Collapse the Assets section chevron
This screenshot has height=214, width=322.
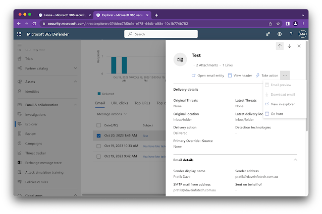point(75,82)
